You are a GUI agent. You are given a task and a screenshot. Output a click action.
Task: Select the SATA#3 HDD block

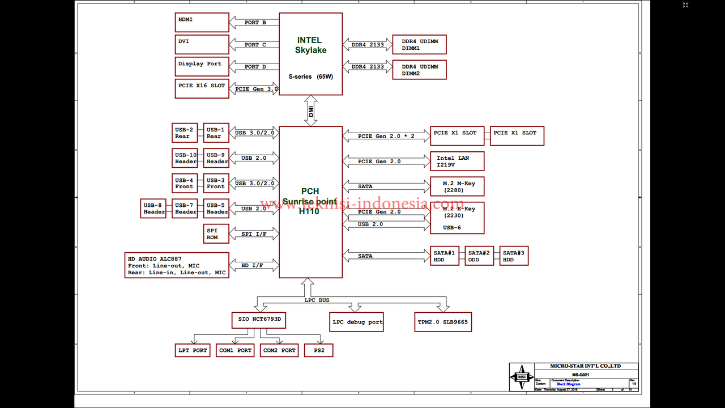pos(514,256)
